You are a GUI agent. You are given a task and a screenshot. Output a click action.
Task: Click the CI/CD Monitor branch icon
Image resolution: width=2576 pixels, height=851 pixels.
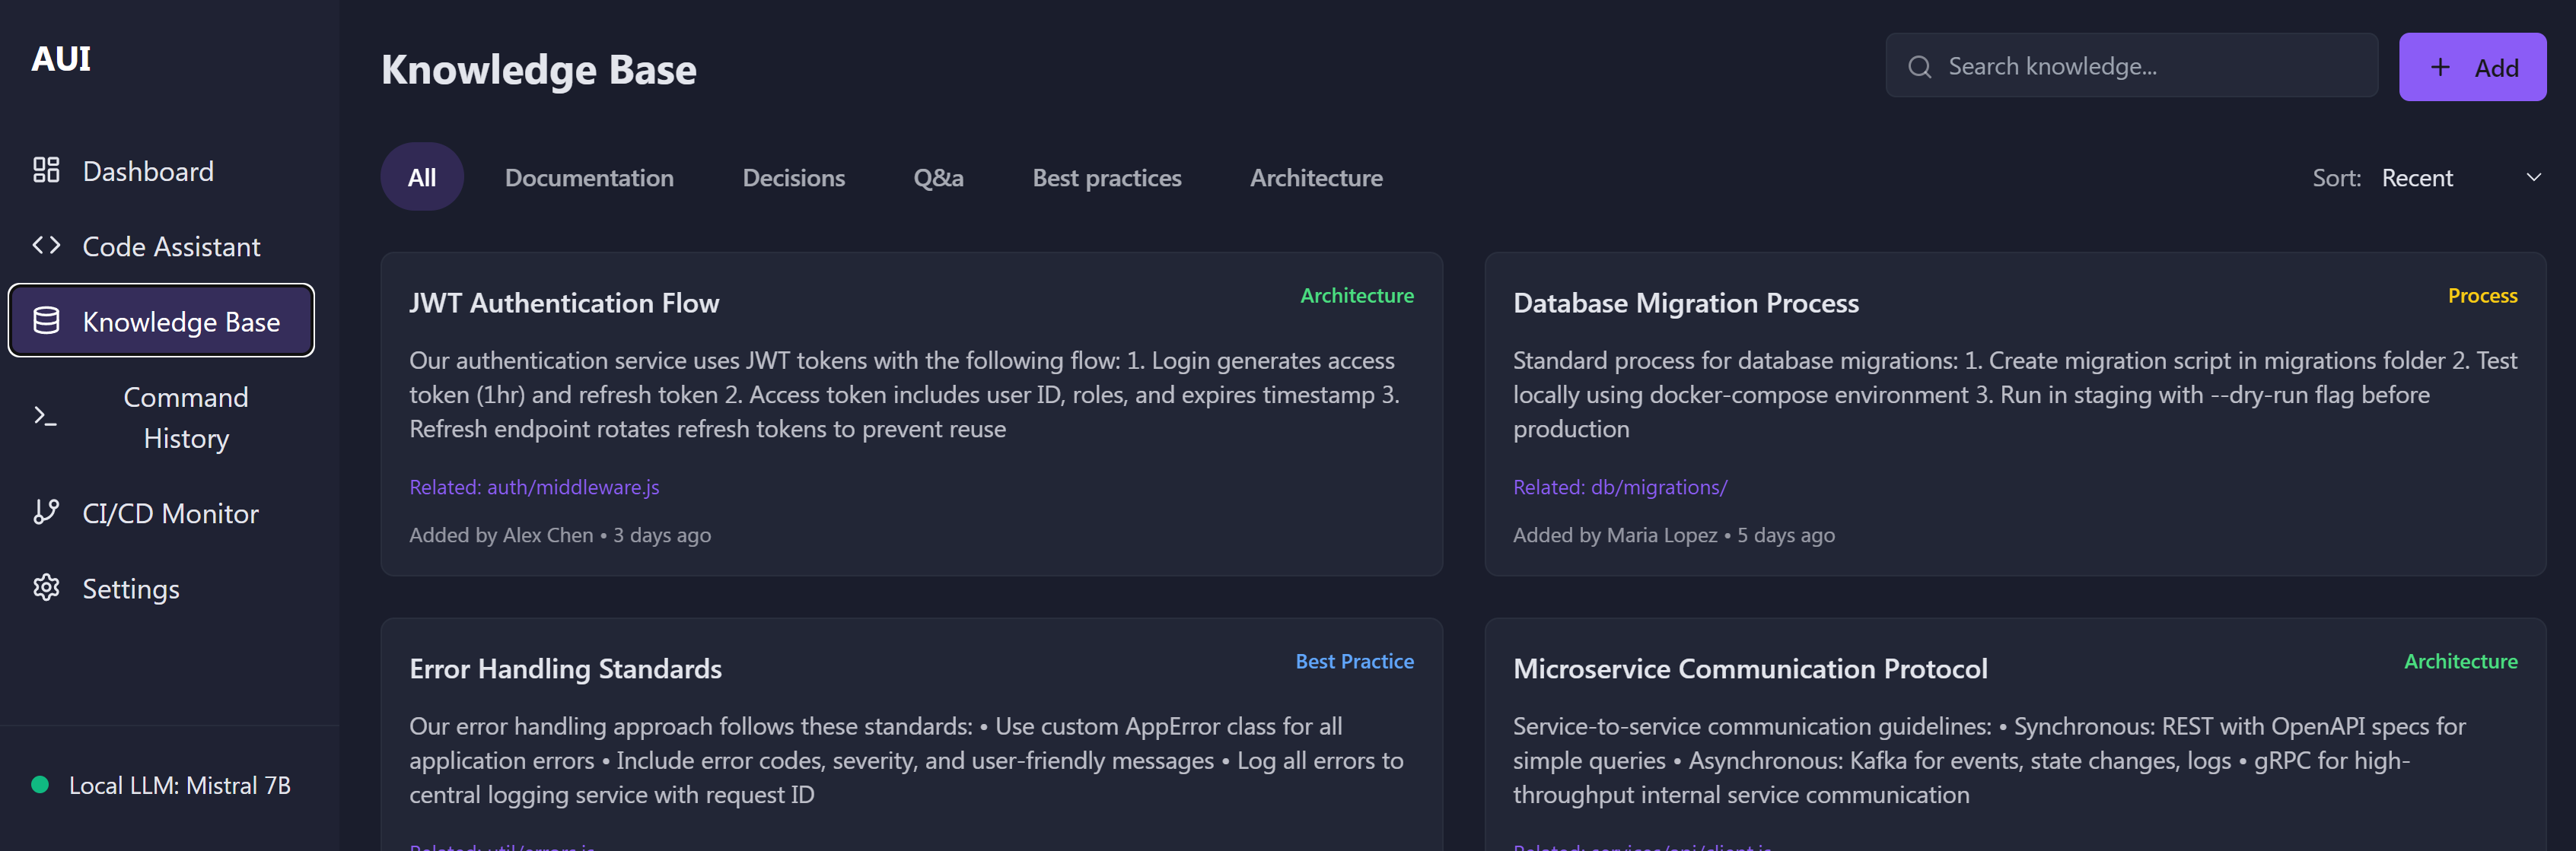[x=46, y=513]
